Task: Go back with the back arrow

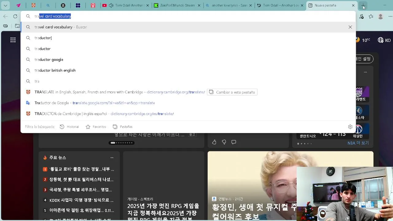Action: pos(5,16)
